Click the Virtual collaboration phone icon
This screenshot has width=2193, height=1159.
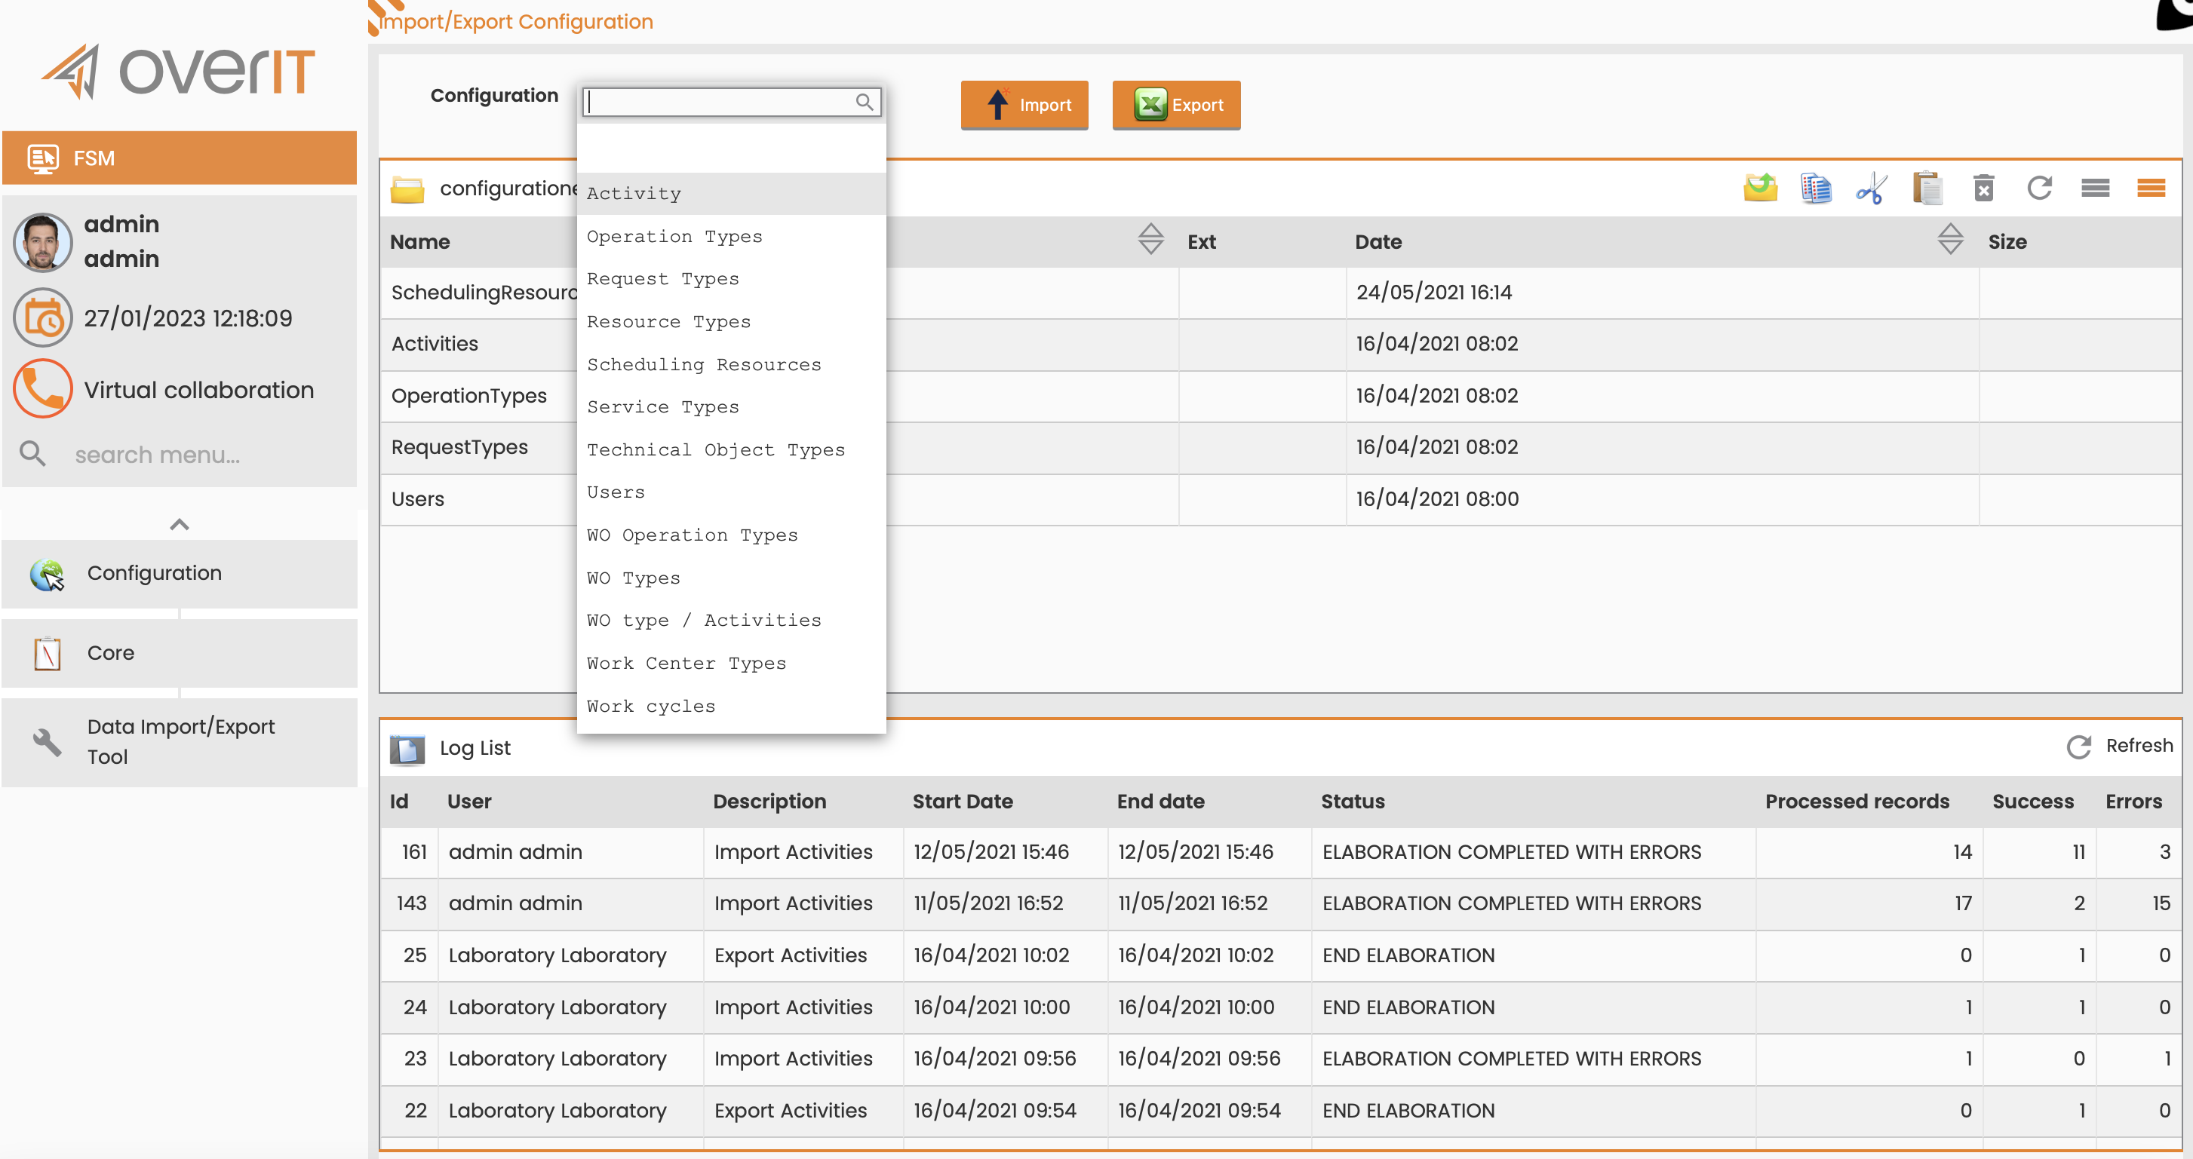click(42, 389)
